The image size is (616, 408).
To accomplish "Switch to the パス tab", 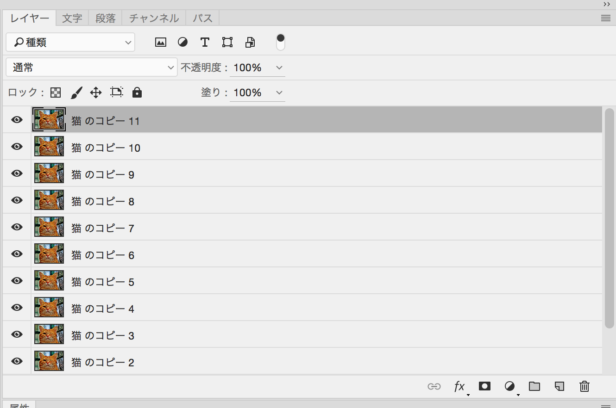I will pos(202,19).
